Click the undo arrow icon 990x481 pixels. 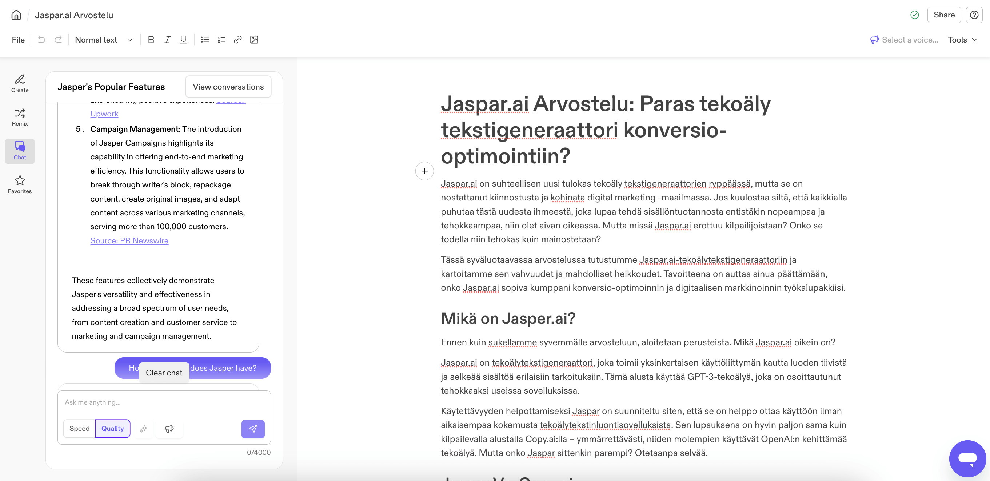[41, 40]
